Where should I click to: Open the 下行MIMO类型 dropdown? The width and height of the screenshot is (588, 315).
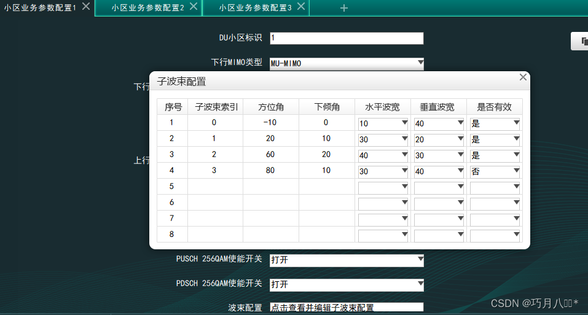347,63
